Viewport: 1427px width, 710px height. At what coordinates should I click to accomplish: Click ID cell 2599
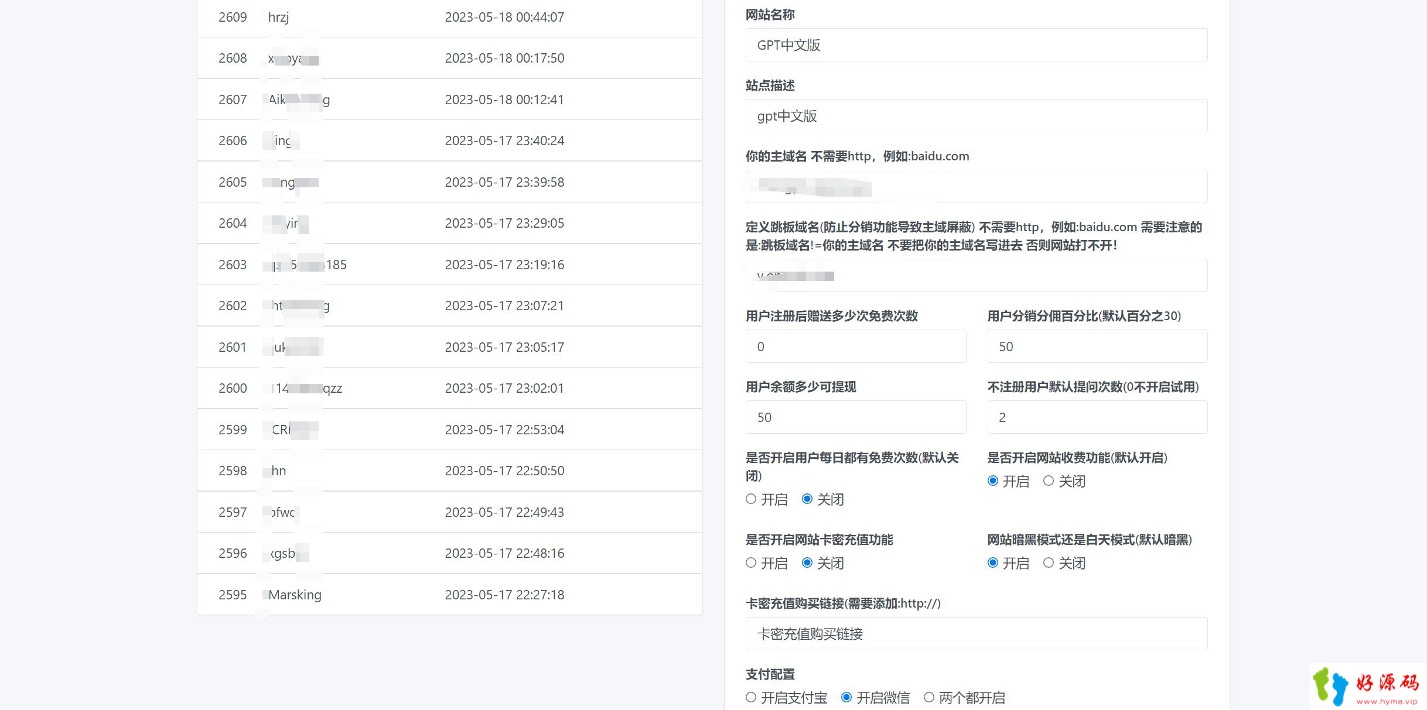click(x=233, y=430)
